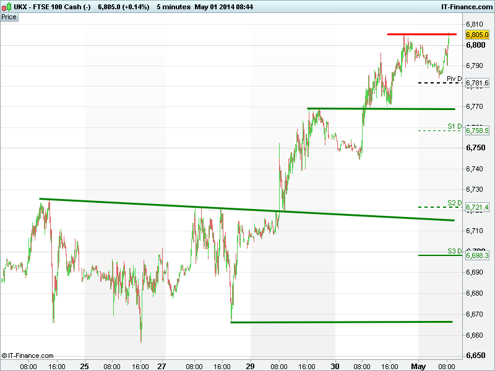Screen dimensions: 495x371
Task: Click the 6,721.4 price box
Action: click(x=477, y=207)
